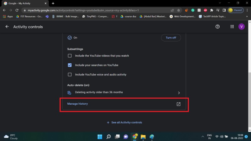The height and width of the screenshot is (141, 251).
Task: Select the Google - My Activity tab
Action: 25,3
